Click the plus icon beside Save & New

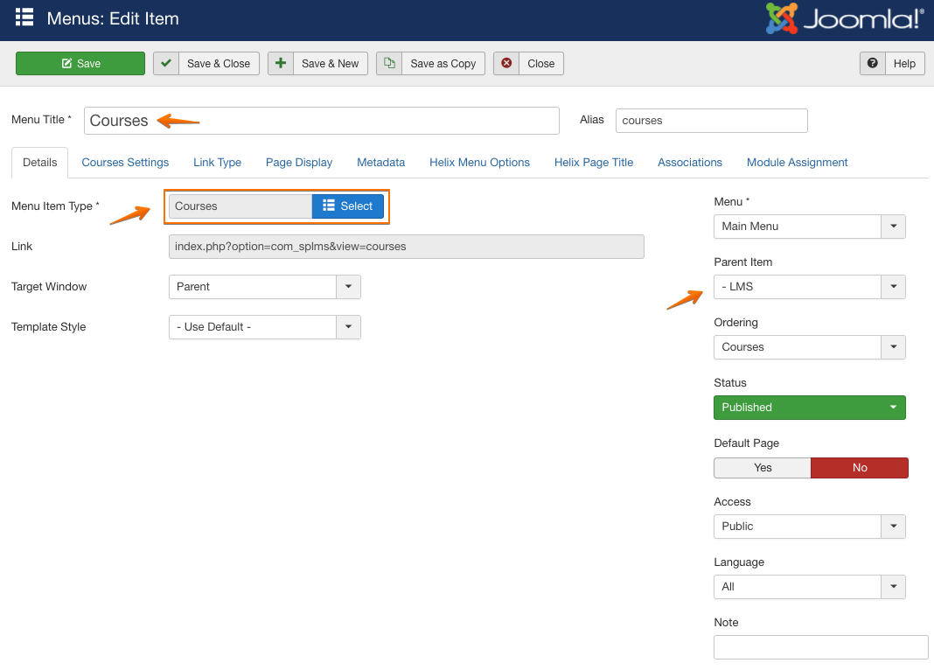click(281, 63)
